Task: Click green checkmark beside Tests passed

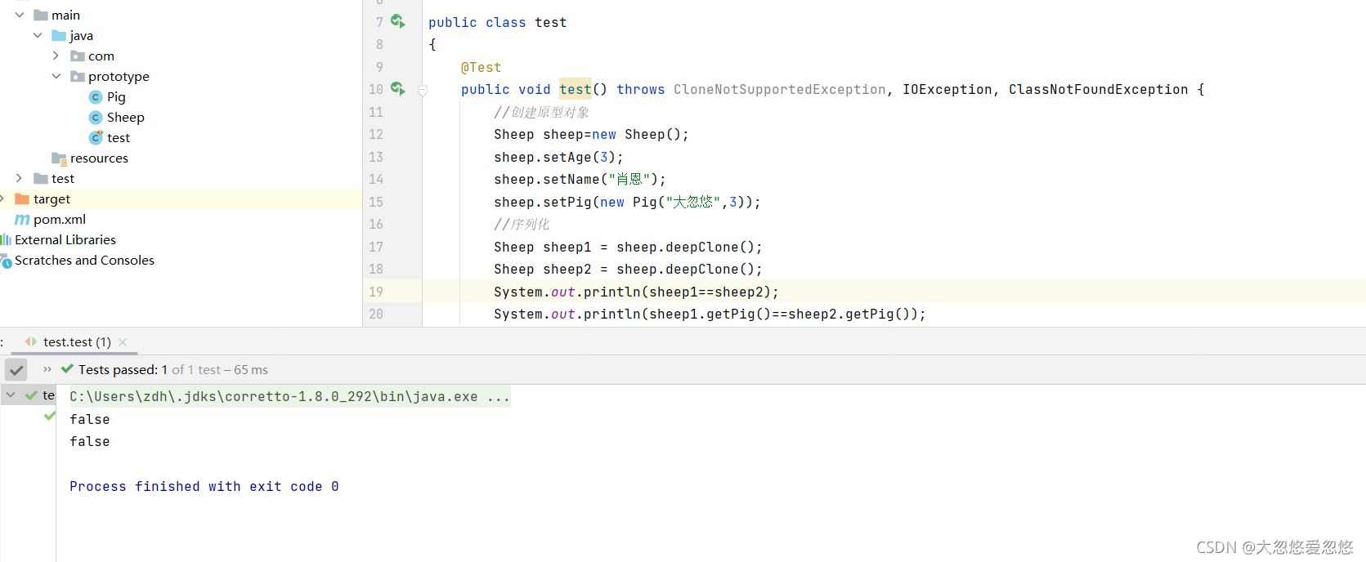Action: click(67, 369)
